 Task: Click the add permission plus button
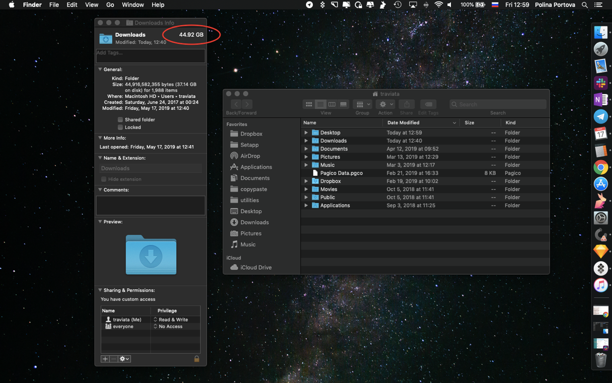[105, 359]
